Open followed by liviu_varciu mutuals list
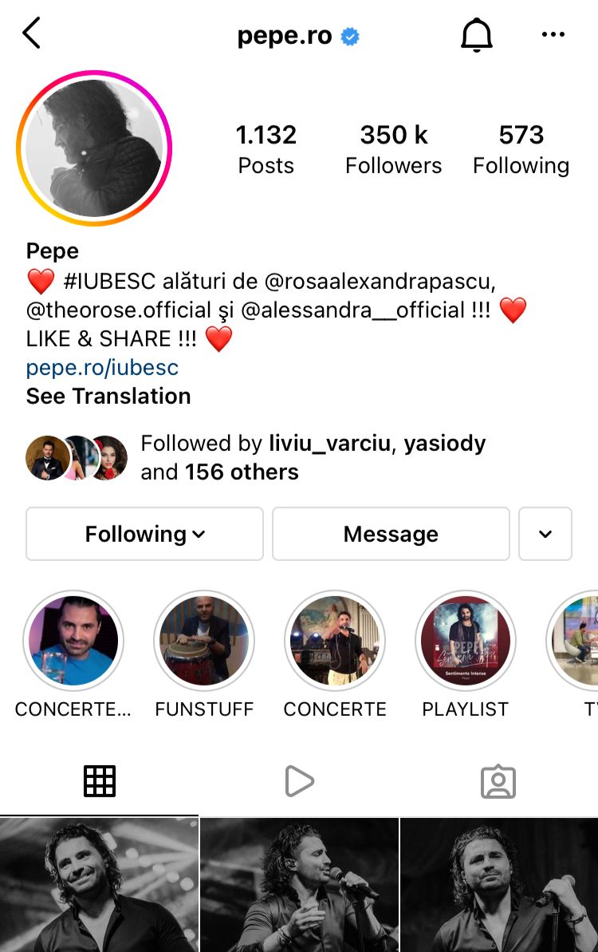Screen dimensions: 598x952 coord(255,457)
